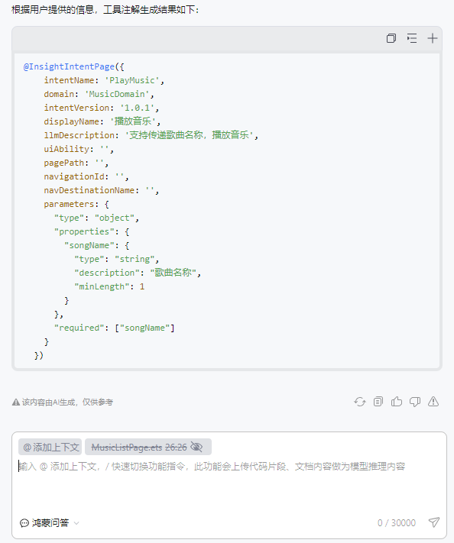Give thumbs up to the answer
The image size is (454, 543).
pos(397,402)
